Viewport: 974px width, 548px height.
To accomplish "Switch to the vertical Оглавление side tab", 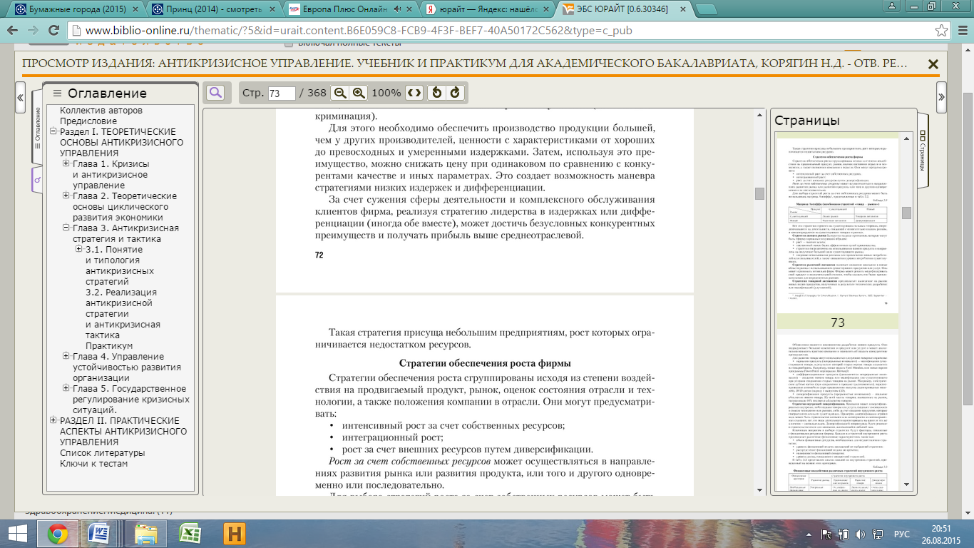I will [38, 128].
